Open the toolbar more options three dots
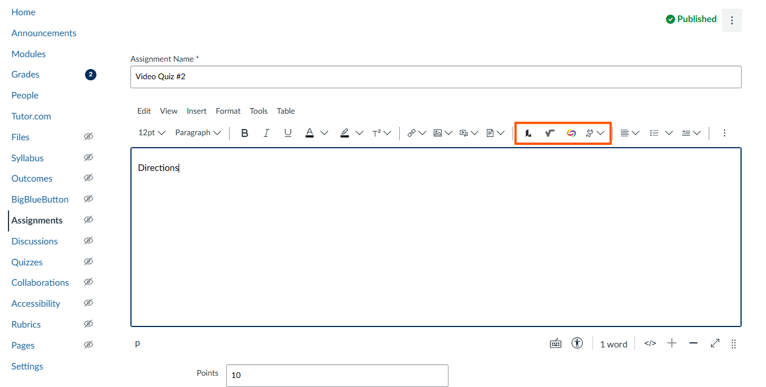The image size is (766, 387). [724, 133]
